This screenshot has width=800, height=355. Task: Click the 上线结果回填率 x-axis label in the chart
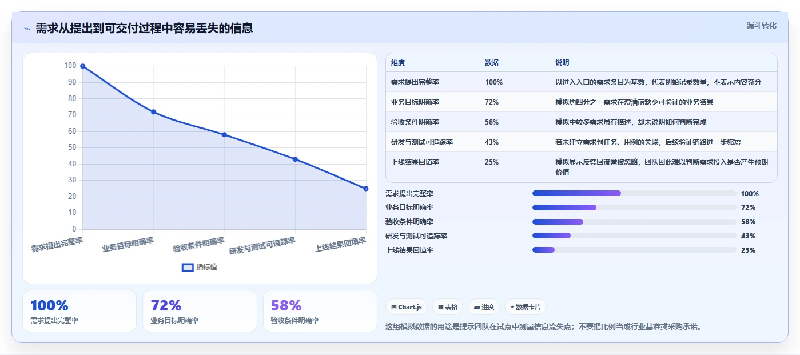[x=341, y=245]
